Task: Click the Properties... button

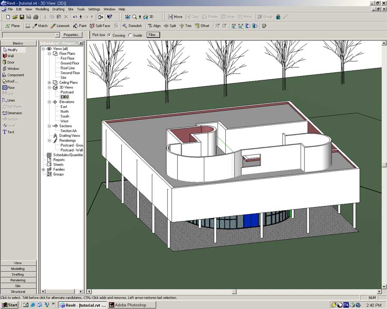Action: [x=71, y=35]
